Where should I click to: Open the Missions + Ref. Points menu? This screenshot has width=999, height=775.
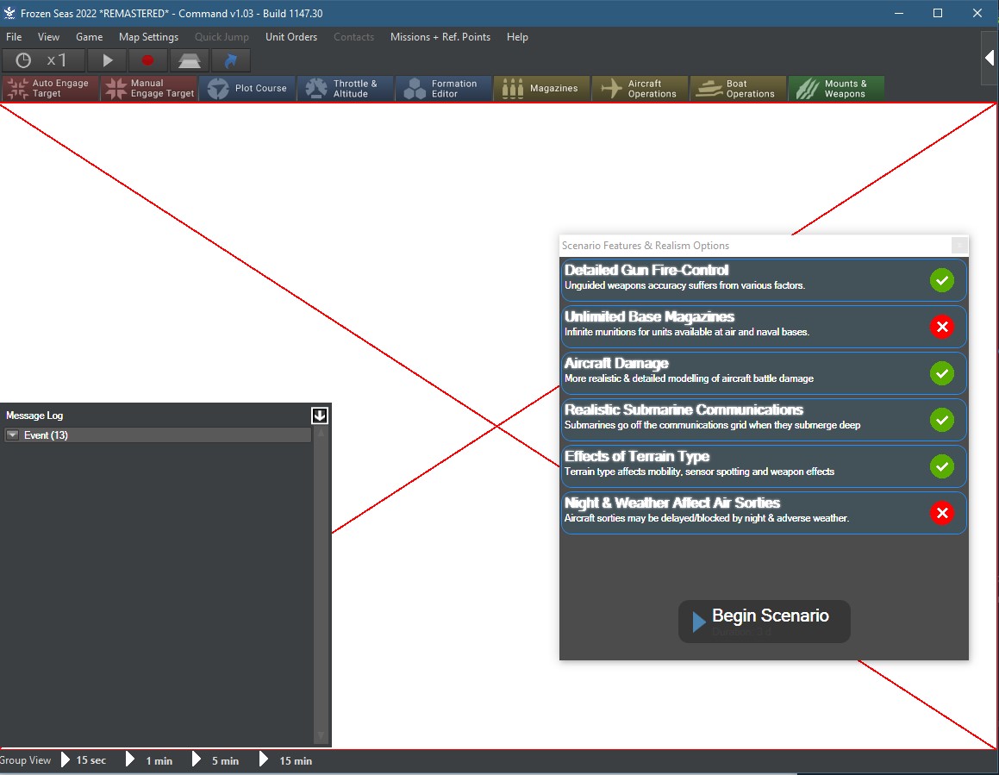tap(441, 37)
